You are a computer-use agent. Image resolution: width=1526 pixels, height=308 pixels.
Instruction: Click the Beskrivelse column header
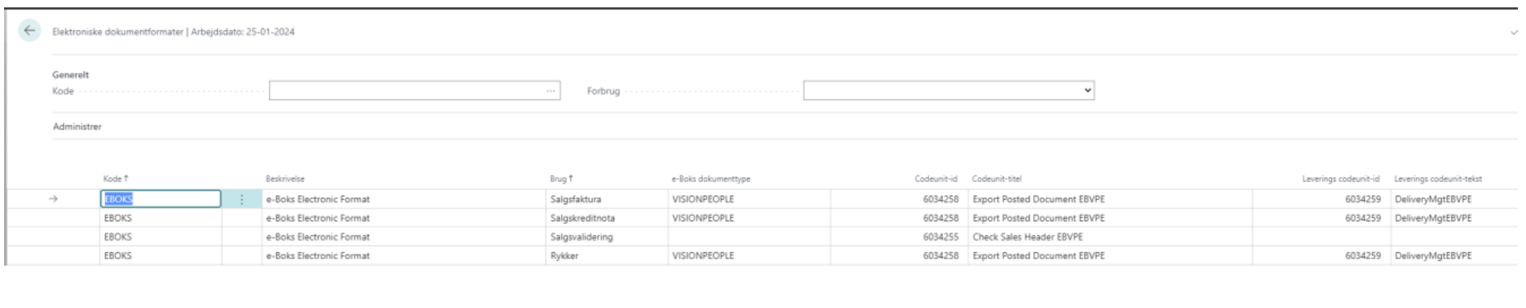tap(285, 179)
